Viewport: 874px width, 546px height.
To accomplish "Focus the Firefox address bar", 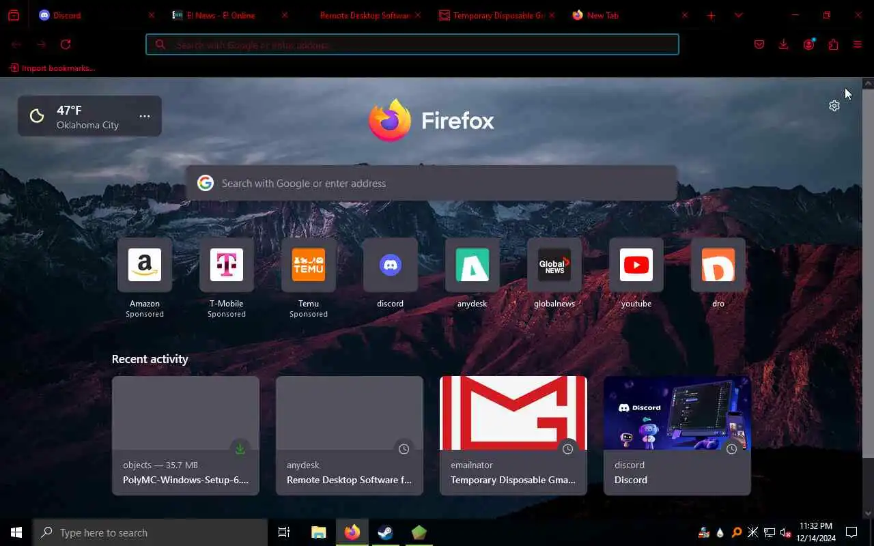I will click(412, 44).
